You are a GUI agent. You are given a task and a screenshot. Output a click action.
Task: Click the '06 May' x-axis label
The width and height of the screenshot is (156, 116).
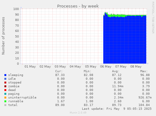pos(106,67)
